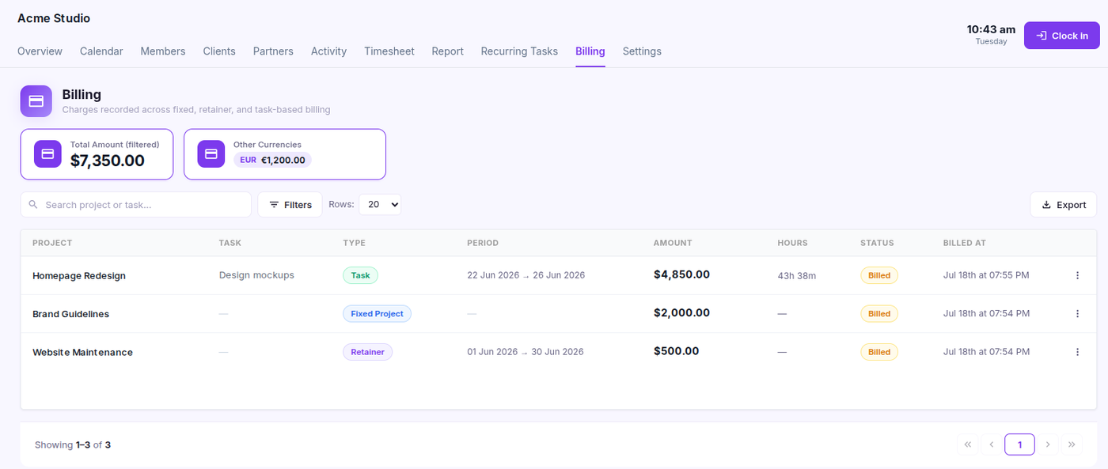This screenshot has height=469, width=1108.
Task: Click the Fixed Project type badge
Action: [377, 314]
